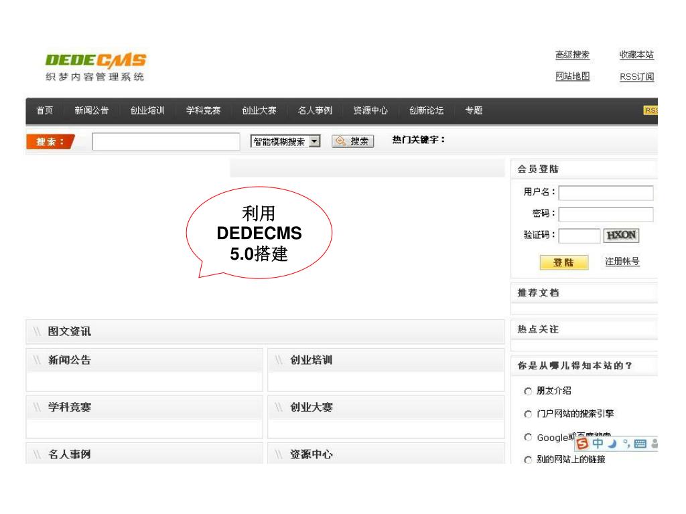Go to the 首页 nav item
This screenshot has height=514, width=686.
point(45,110)
